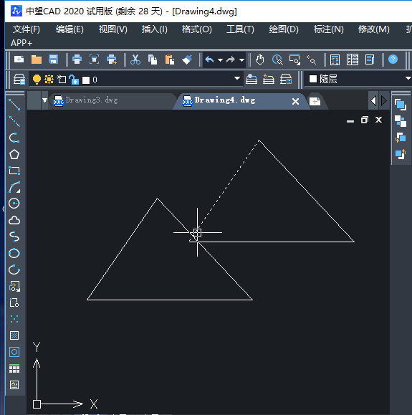
Task: Toggle layer 0 freeze sun icon
Action: point(49,79)
